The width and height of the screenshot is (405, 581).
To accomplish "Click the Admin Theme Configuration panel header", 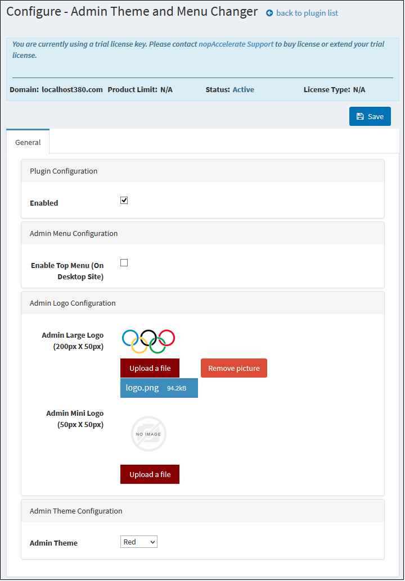I will [x=203, y=511].
